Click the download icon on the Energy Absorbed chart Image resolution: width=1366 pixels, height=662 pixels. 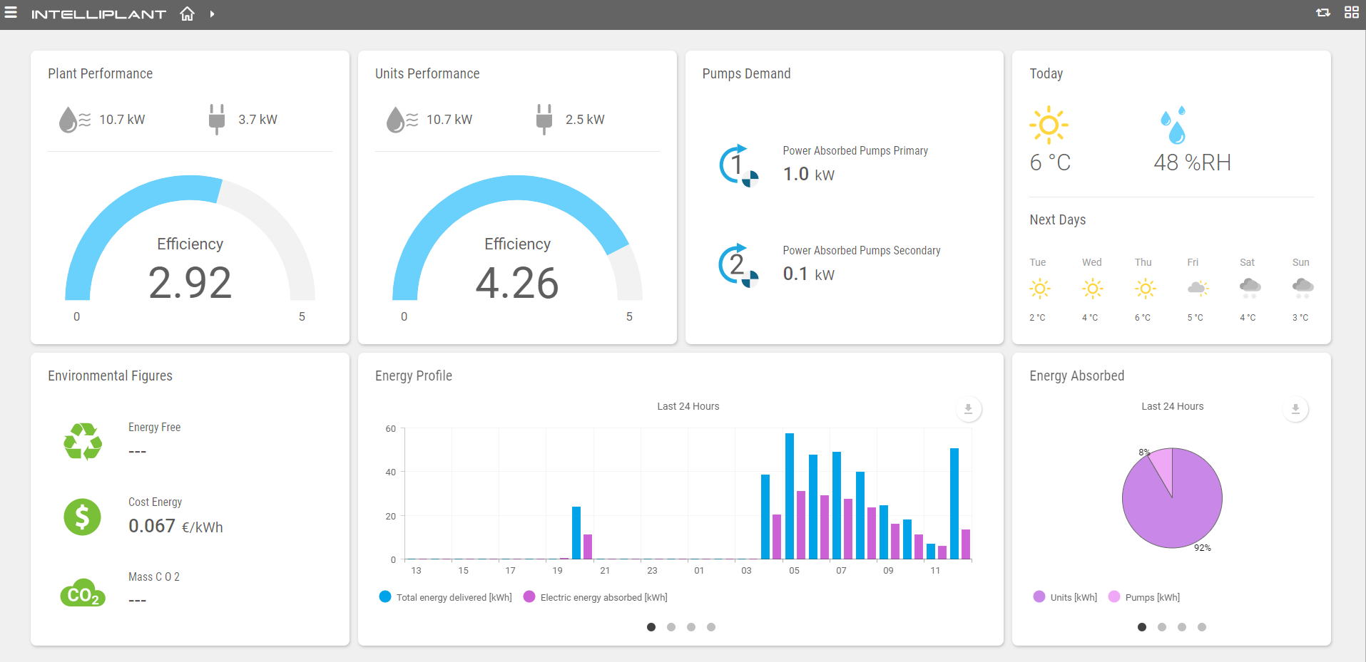1295,409
